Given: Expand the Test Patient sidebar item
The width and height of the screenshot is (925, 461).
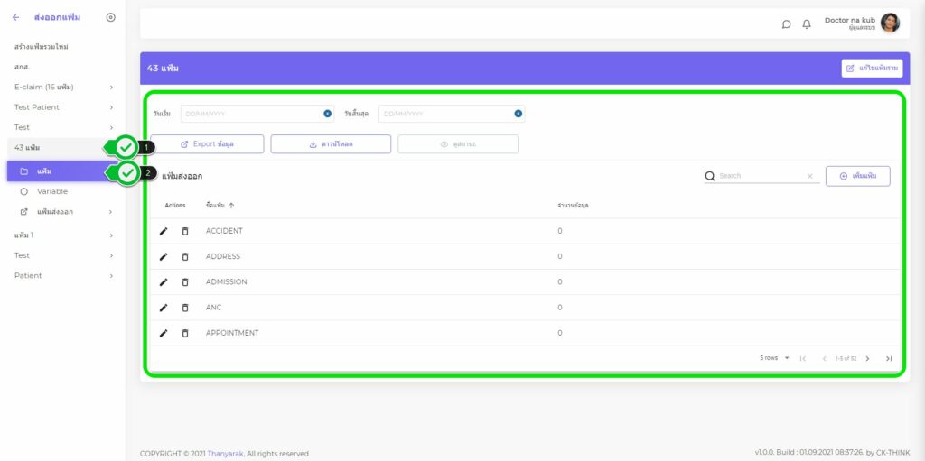Looking at the screenshot, I should (61, 107).
